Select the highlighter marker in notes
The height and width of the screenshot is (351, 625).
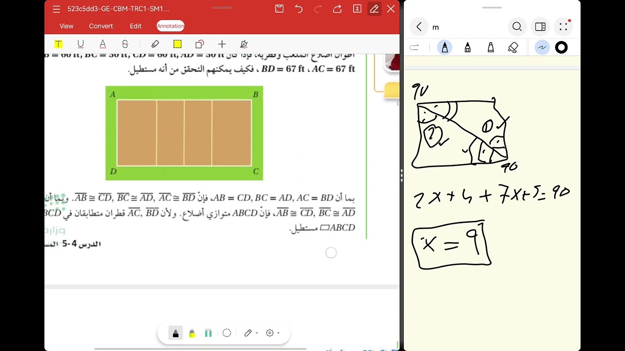491,47
